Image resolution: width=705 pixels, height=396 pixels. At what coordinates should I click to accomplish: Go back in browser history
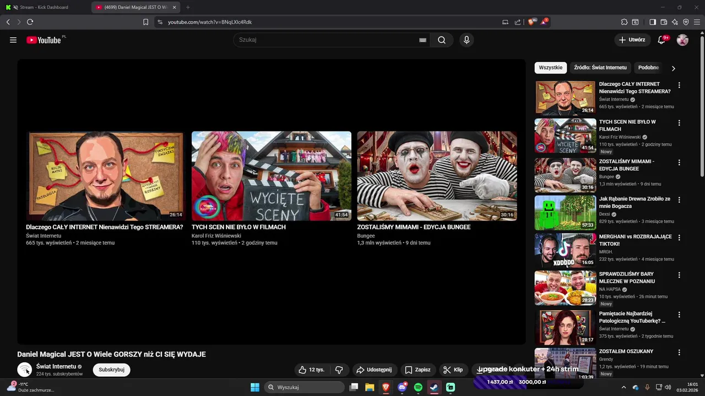coord(8,22)
